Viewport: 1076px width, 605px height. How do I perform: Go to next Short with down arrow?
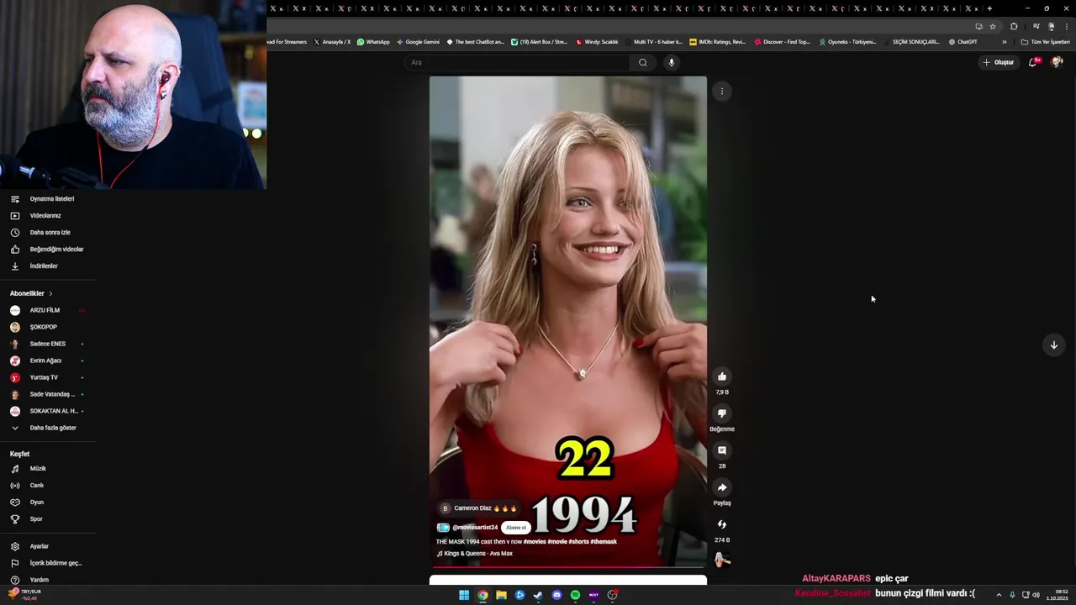pos(1053,345)
